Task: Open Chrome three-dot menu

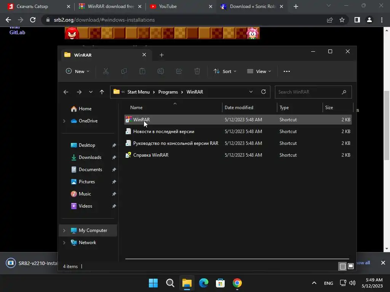Action: [382, 20]
